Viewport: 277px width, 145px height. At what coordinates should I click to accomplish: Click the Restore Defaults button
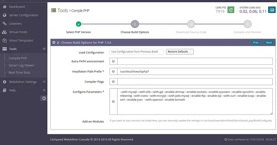(x=179, y=52)
